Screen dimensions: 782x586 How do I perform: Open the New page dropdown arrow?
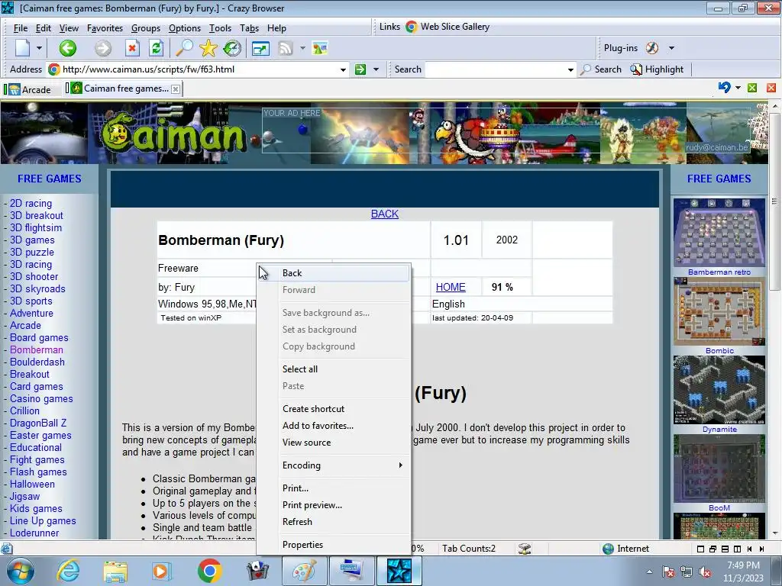[39, 48]
